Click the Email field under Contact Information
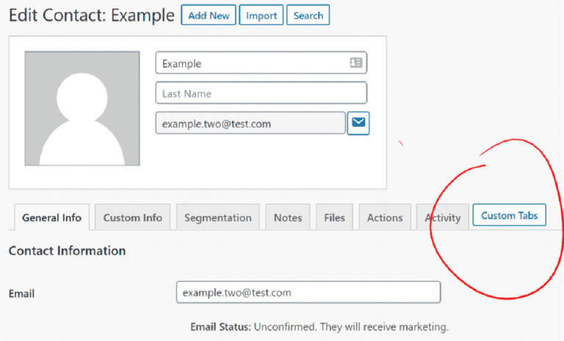 tap(308, 292)
